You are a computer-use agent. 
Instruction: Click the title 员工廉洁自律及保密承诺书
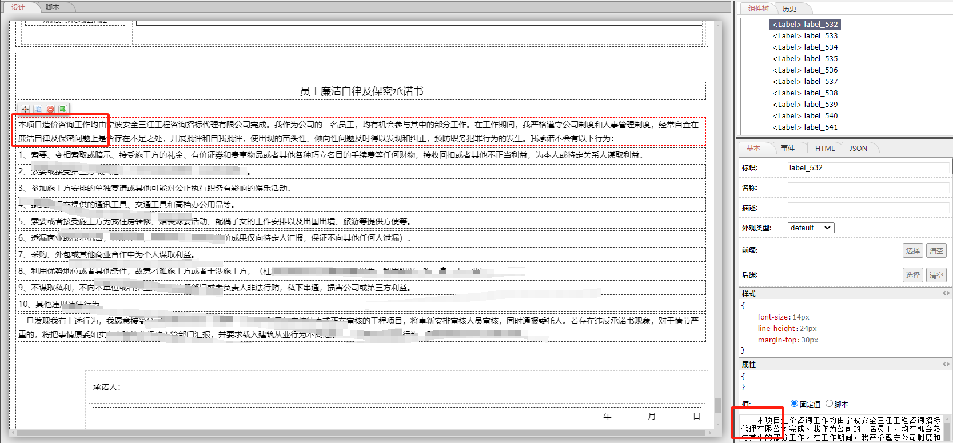tap(362, 91)
